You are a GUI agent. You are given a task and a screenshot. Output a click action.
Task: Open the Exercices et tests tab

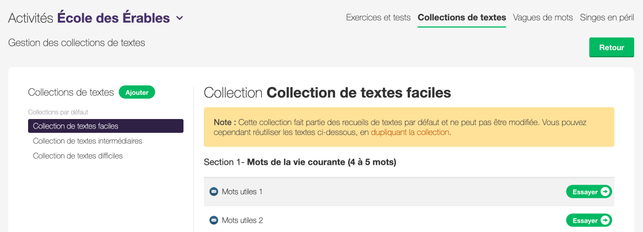[x=378, y=18]
